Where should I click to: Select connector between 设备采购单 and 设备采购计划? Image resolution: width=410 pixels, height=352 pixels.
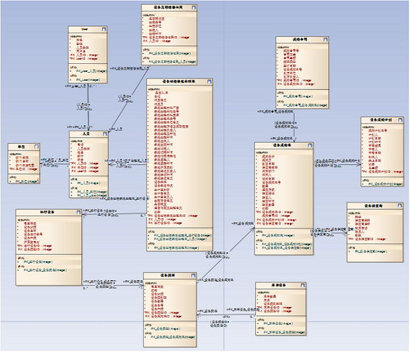[x=337, y=164]
